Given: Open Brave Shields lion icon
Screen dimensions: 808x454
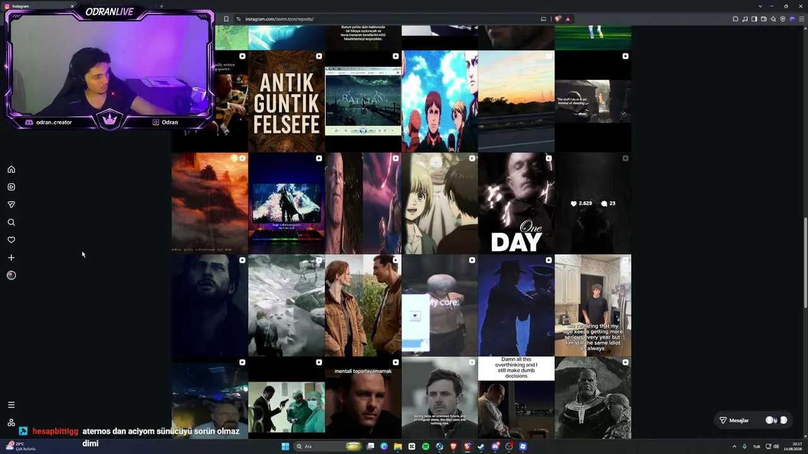Looking at the screenshot, I should click(557, 19).
